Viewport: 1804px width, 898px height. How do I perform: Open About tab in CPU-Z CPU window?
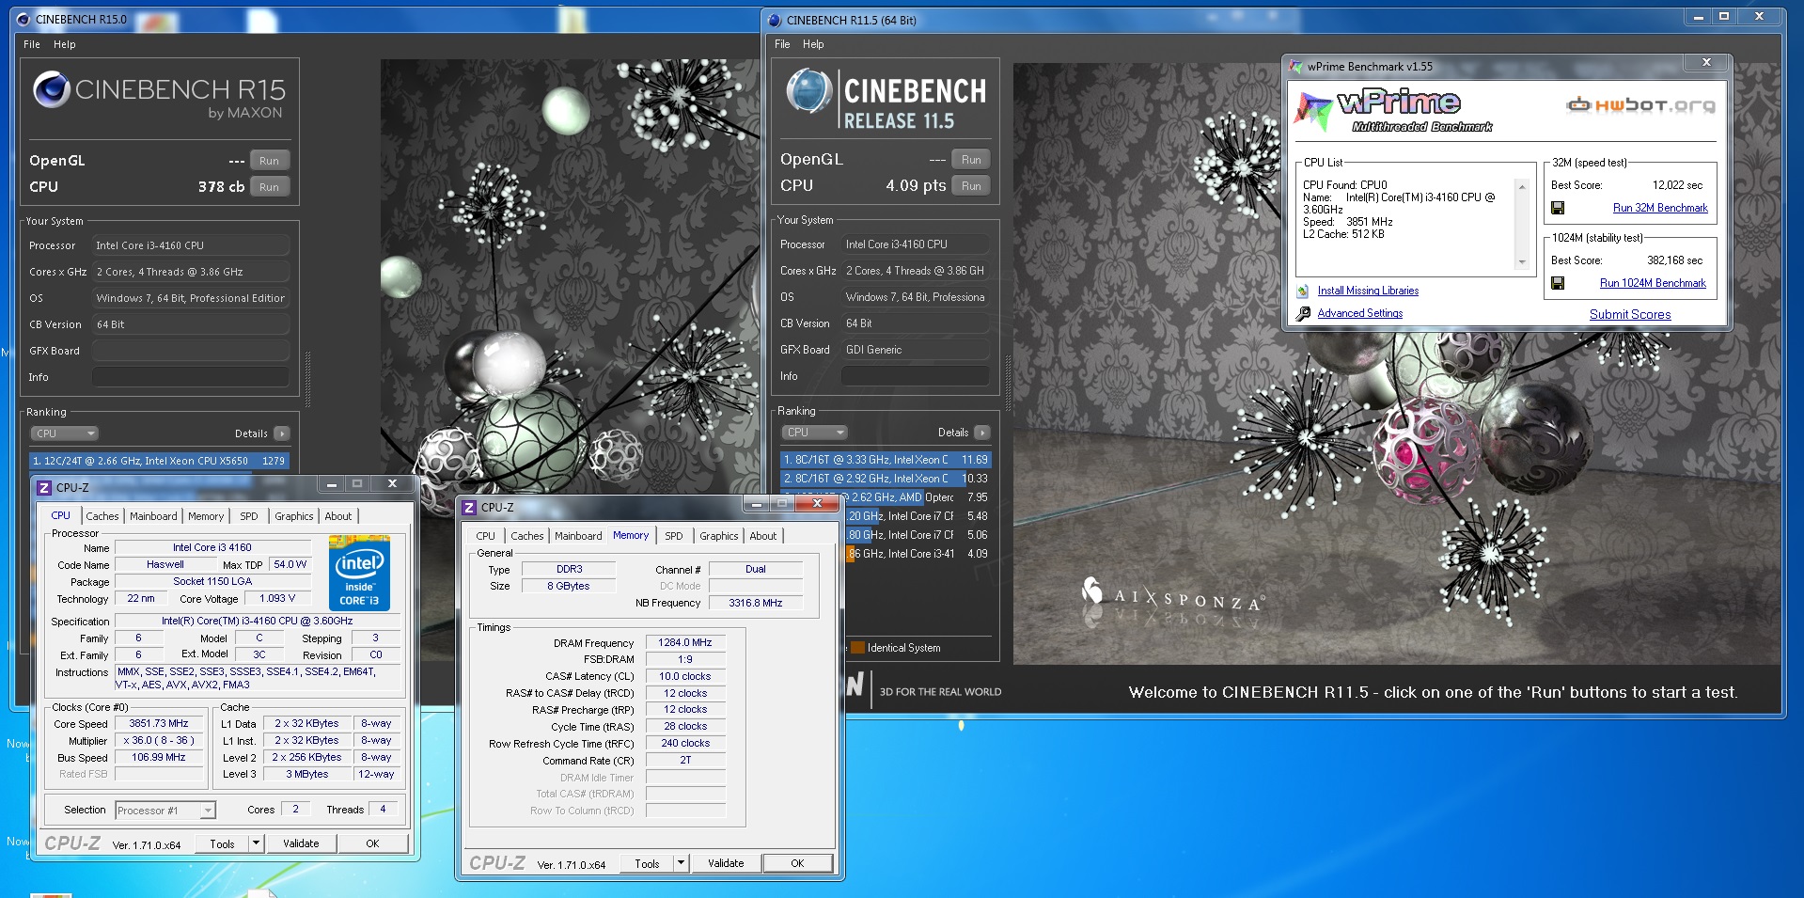[338, 516]
